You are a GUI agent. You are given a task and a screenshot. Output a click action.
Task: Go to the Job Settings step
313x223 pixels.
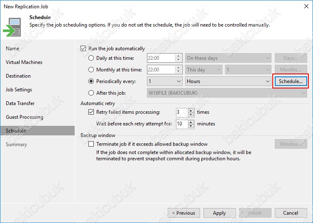click(x=19, y=90)
